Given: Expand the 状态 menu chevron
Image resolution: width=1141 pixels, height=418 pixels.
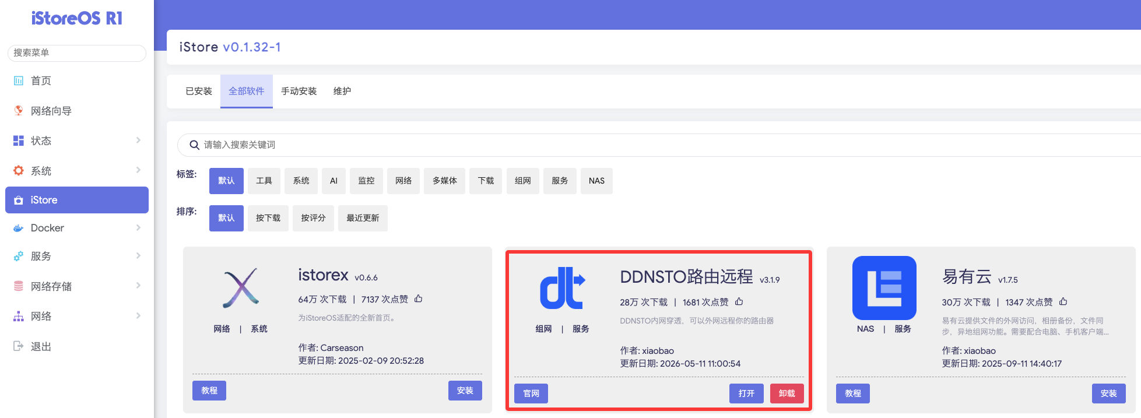Looking at the screenshot, I should [x=138, y=140].
